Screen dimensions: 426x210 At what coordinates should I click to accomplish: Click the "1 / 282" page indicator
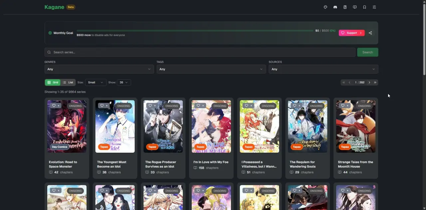(359, 82)
